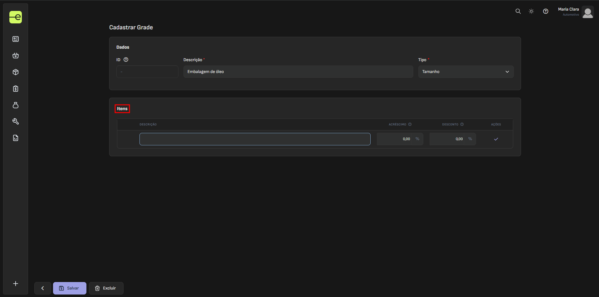The image size is (599, 297).
Task: Focus the item Descrição input field
Action: [x=255, y=139]
